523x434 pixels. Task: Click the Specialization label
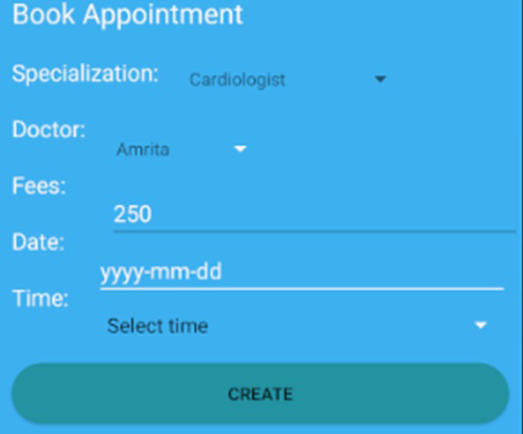click(85, 74)
